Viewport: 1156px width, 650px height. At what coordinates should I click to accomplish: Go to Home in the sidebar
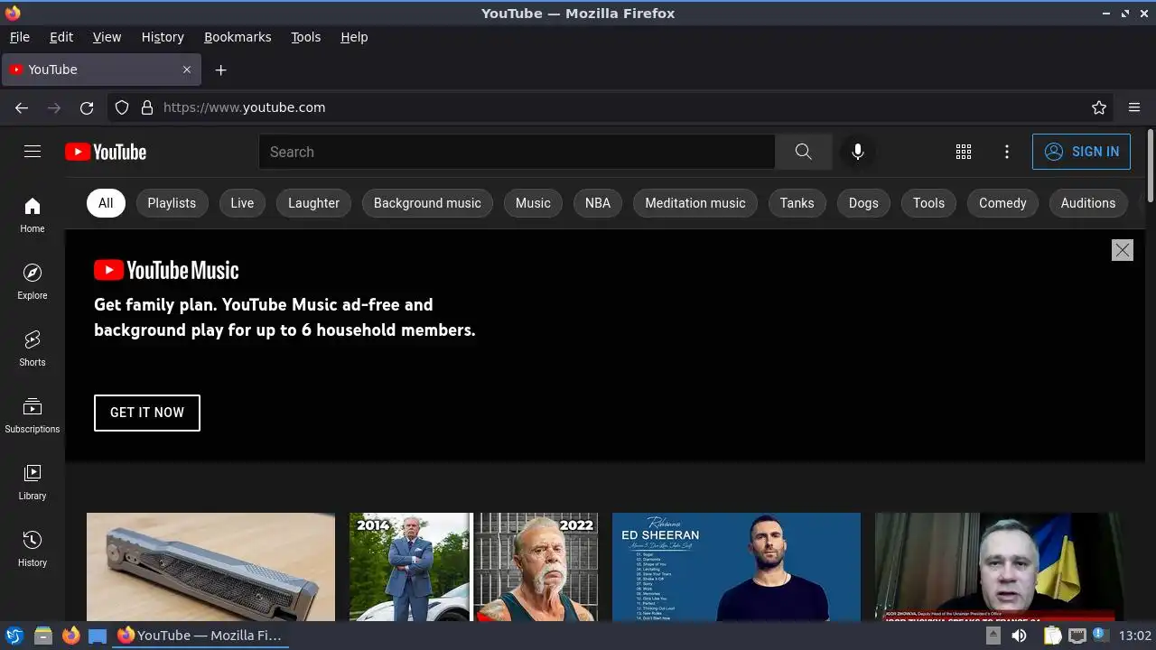click(x=33, y=215)
